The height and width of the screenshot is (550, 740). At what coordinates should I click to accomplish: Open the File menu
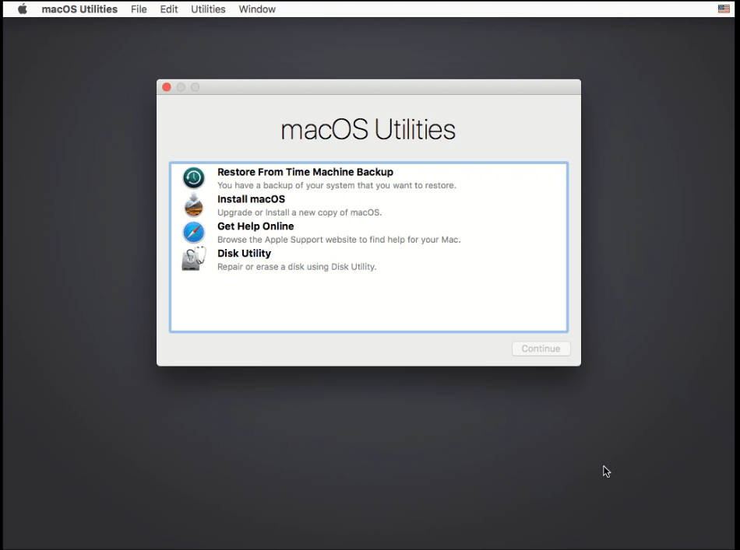click(x=139, y=9)
